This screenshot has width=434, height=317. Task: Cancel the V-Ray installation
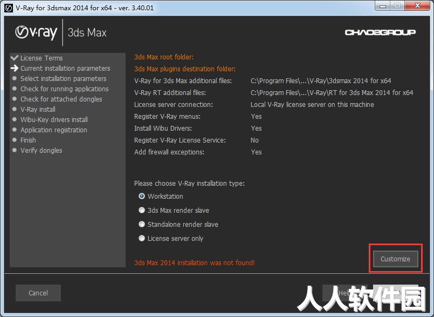coord(38,293)
